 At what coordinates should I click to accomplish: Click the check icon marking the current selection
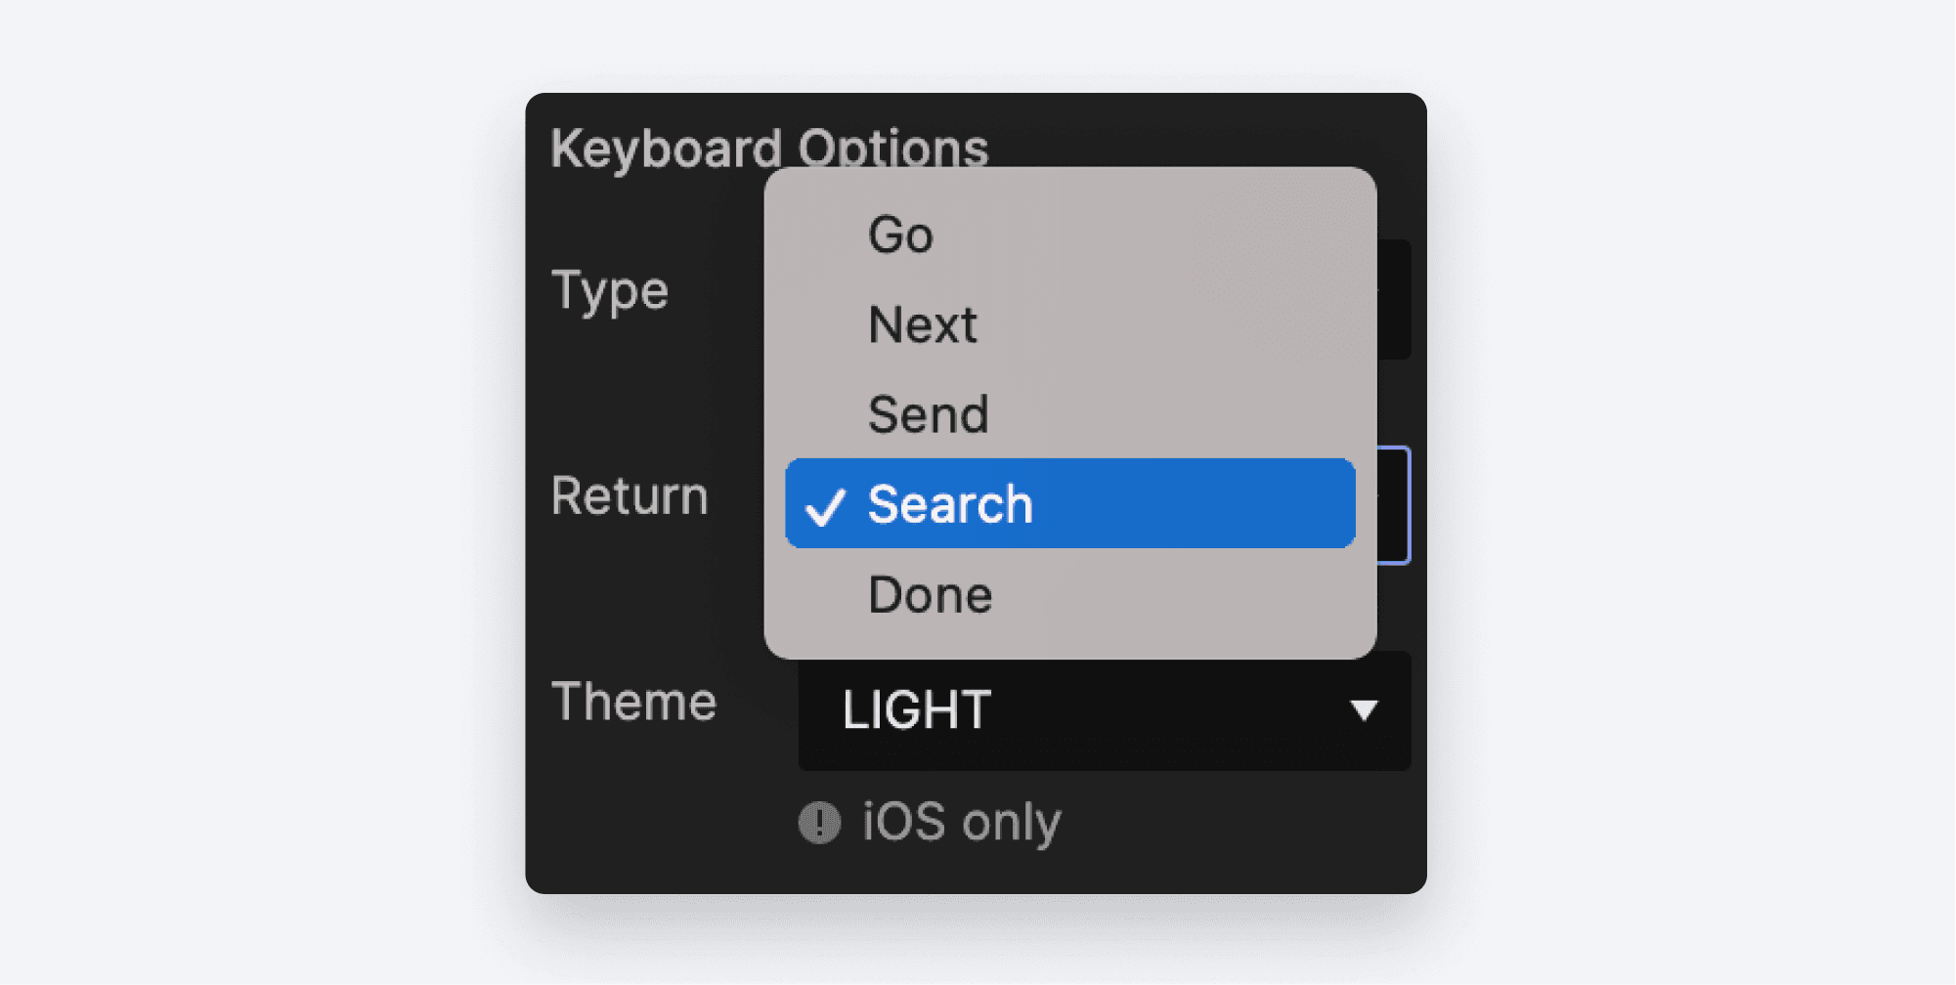pyautogui.click(x=828, y=505)
